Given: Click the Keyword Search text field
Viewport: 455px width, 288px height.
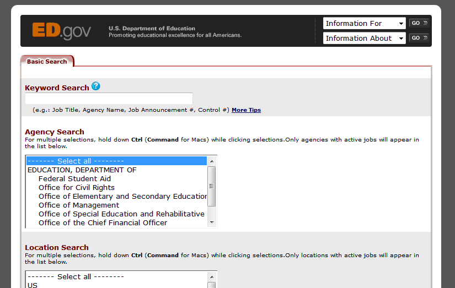Looking at the screenshot, I should point(109,99).
